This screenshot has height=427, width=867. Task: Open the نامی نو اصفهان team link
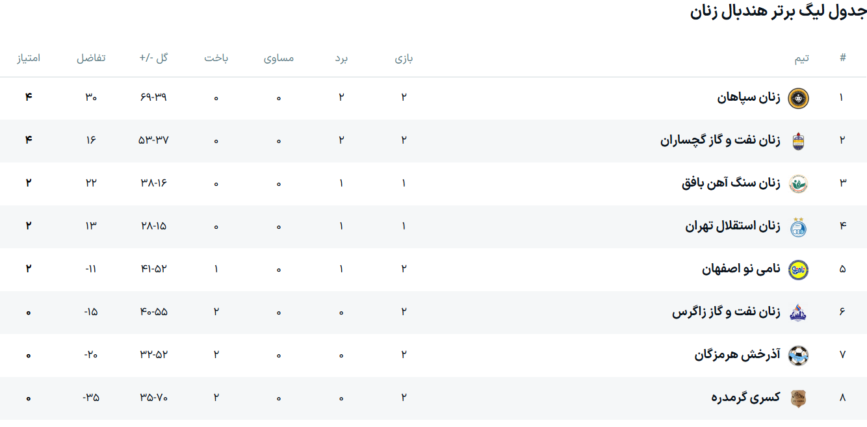[740, 269]
